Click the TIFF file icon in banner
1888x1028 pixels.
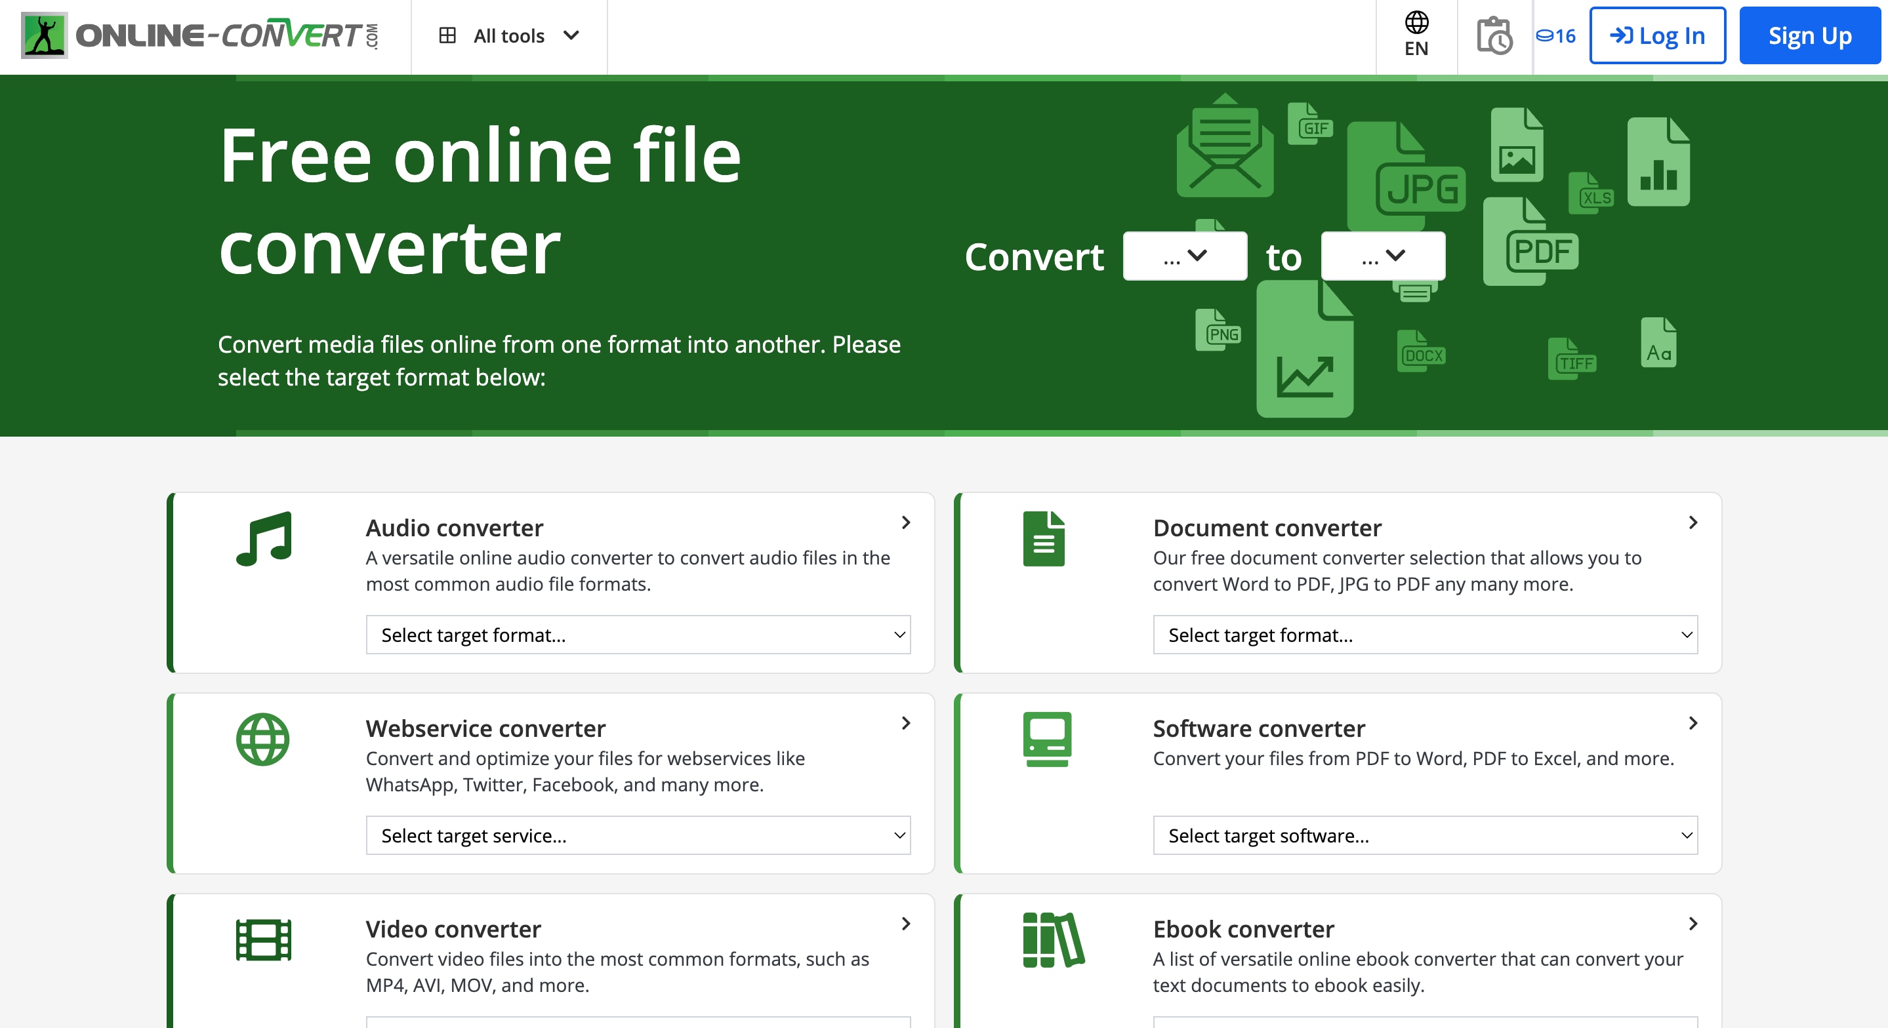[1572, 359]
